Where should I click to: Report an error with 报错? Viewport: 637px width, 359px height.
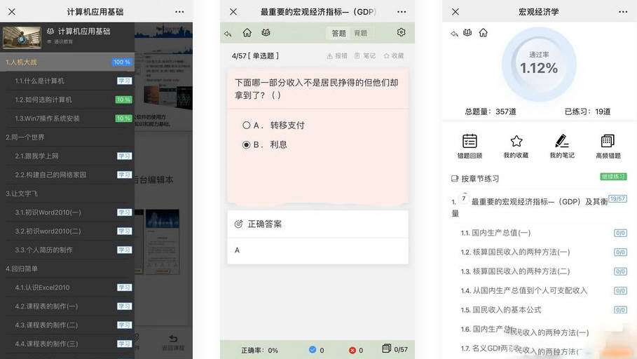(337, 55)
